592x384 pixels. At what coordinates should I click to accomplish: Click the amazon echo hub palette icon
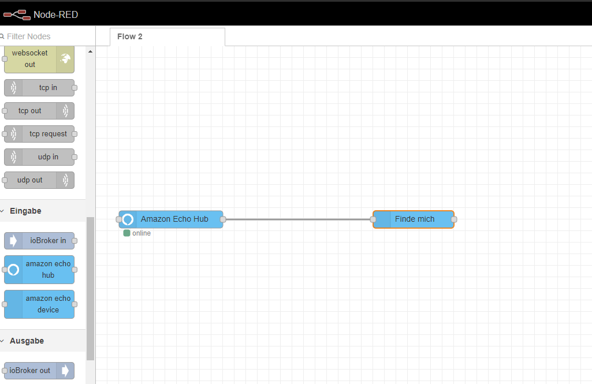(13, 270)
